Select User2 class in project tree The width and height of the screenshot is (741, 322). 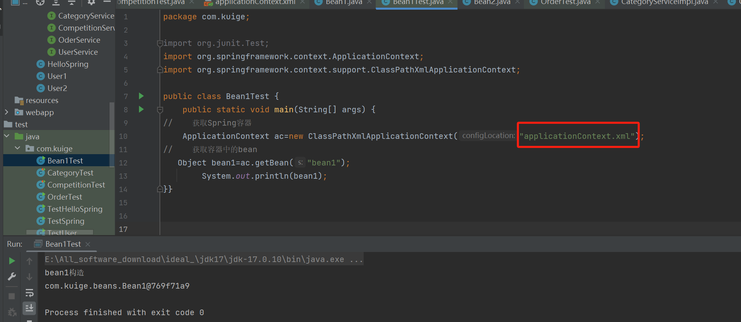pos(57,88)
